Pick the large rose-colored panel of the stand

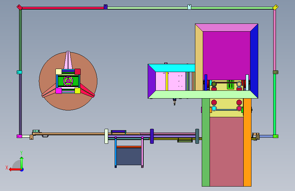coord(227,152)
